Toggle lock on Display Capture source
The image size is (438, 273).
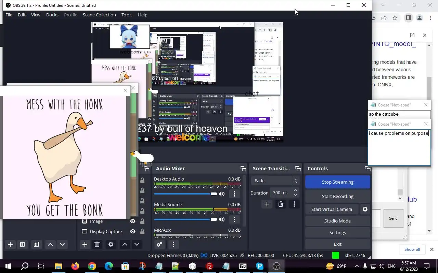142,231
